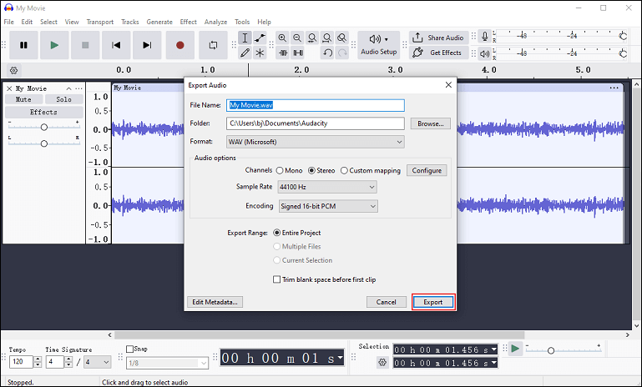Start playback with the main Play button
This screenshot has width=642, height=387.
[54, 45]
